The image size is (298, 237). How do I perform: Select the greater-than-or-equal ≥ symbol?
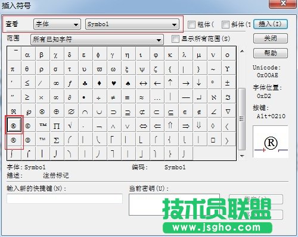point(29,97)
